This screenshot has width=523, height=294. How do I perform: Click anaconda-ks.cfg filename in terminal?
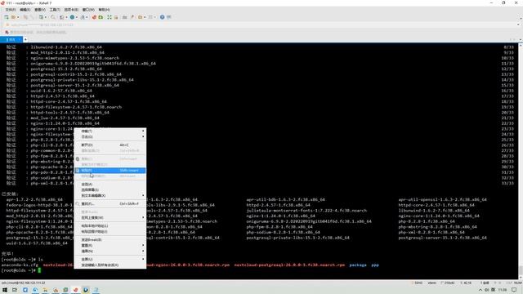coord(20,265)
